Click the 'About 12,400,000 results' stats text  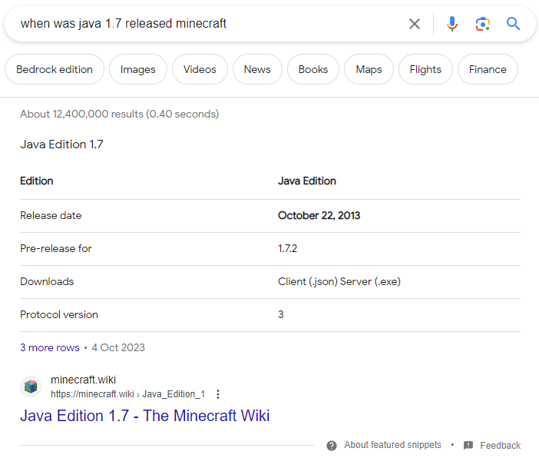point(119,115)
